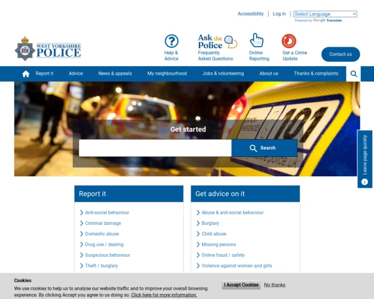Image resolution: width=374 pixels, height=299 pixels.
Task: Open Jobs & volunteering menu item
Action: point(223,74)
